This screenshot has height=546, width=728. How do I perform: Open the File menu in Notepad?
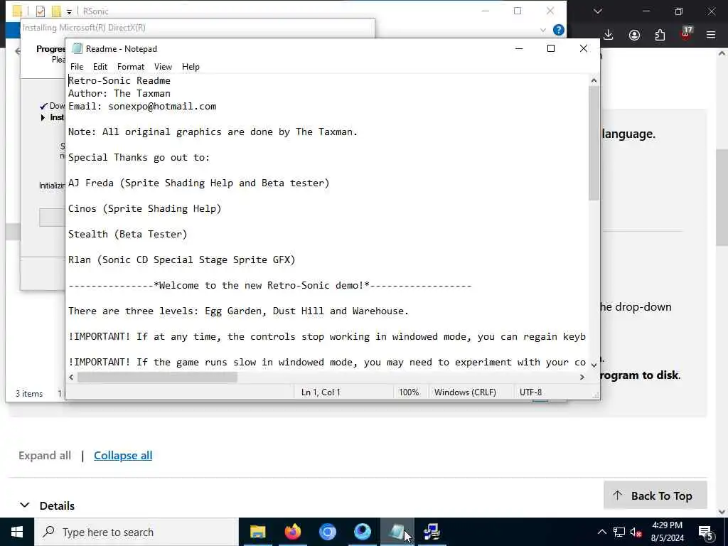(77, 67)
